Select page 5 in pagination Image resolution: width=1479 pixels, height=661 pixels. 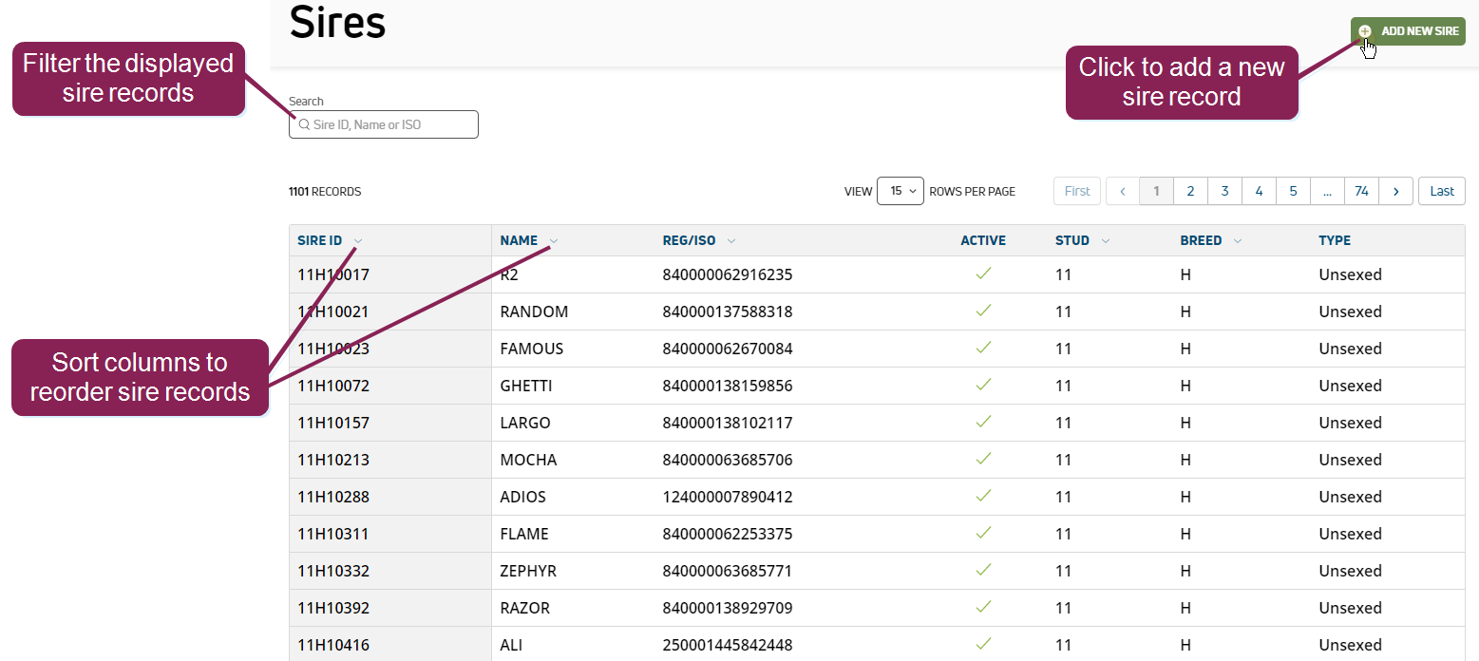pyautogui.click(x=1293, y=191)
